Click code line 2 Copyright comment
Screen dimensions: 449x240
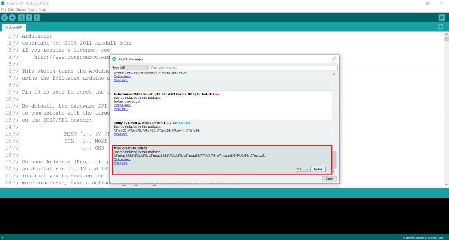point(72,43)
